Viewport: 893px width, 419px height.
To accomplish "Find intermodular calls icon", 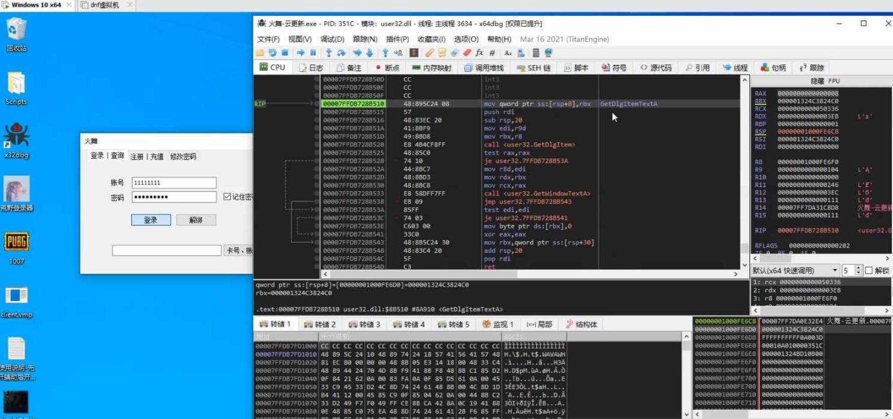I will pyautogui.click(x=521, y=53).
